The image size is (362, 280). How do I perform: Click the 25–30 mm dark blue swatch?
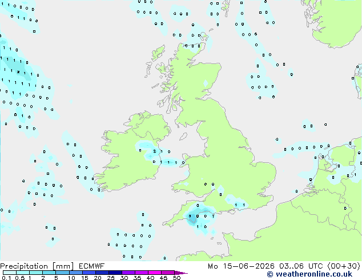[x=115, y=273]
